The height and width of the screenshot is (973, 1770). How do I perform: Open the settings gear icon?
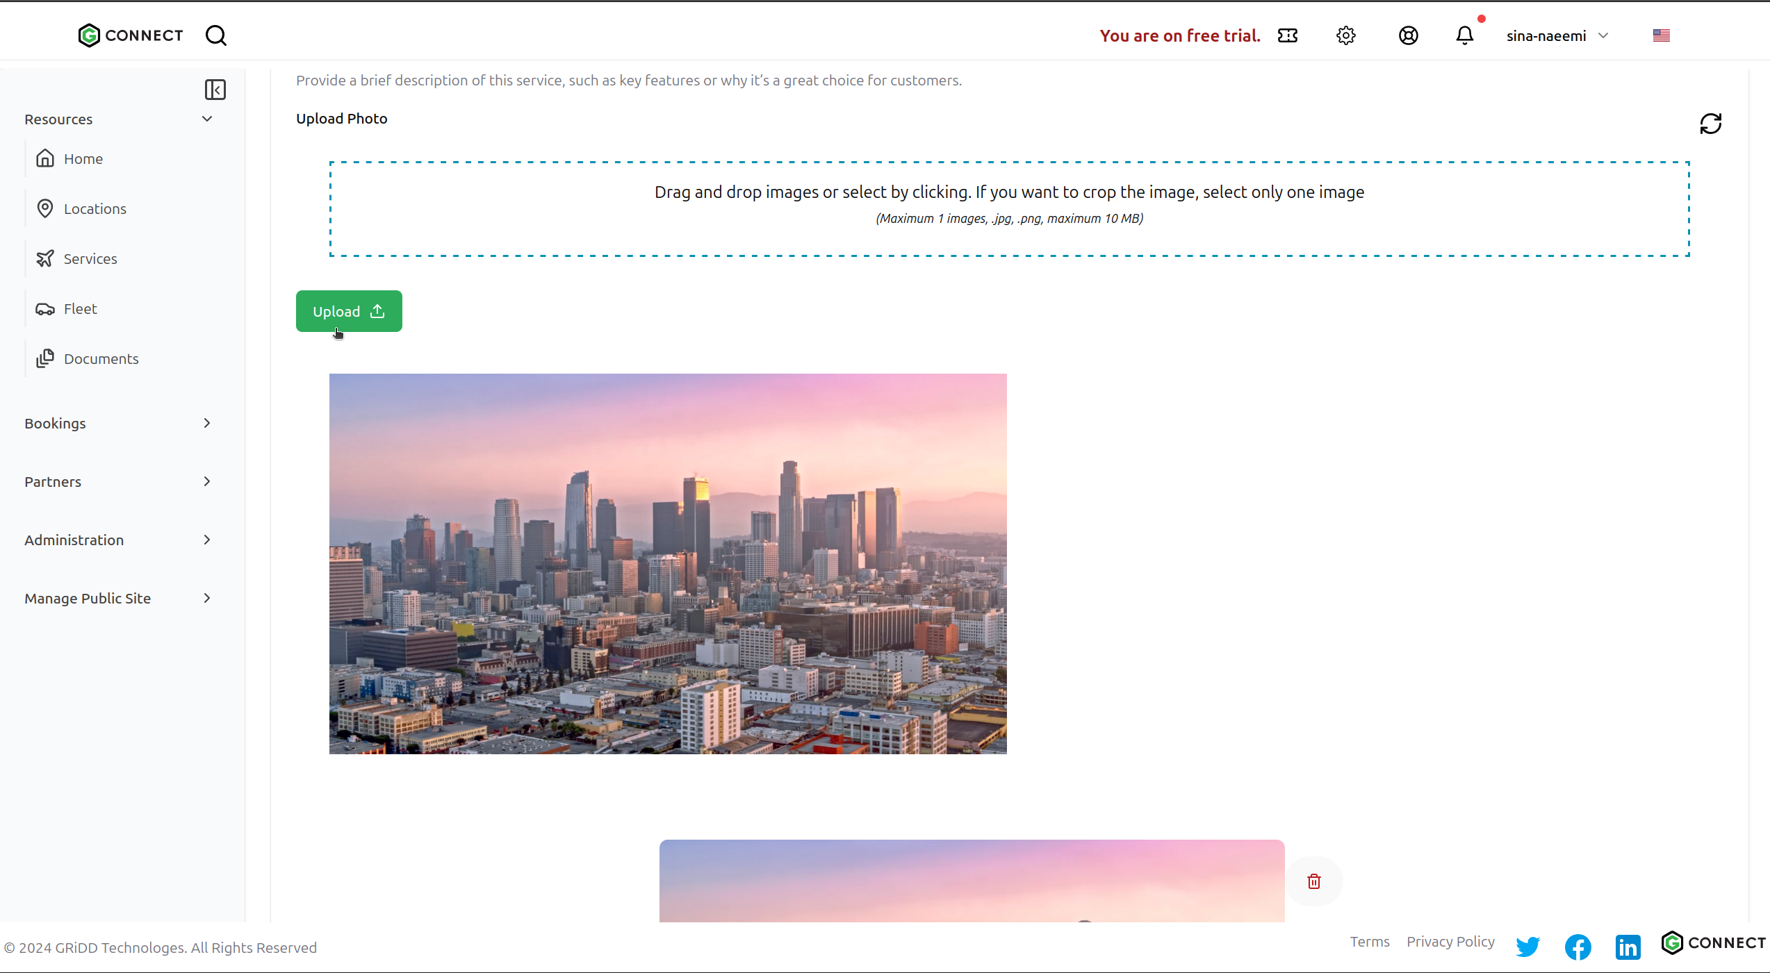click(x=1345, y=35)
